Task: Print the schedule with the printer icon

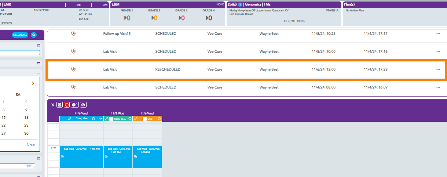Action: pos(59,105)
